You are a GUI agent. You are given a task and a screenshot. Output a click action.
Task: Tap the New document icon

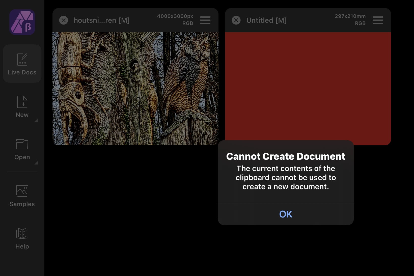point(22,102)
